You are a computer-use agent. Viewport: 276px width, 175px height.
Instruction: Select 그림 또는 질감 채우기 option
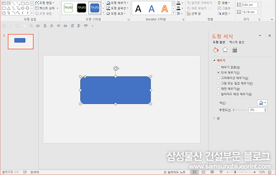(235, 83)
